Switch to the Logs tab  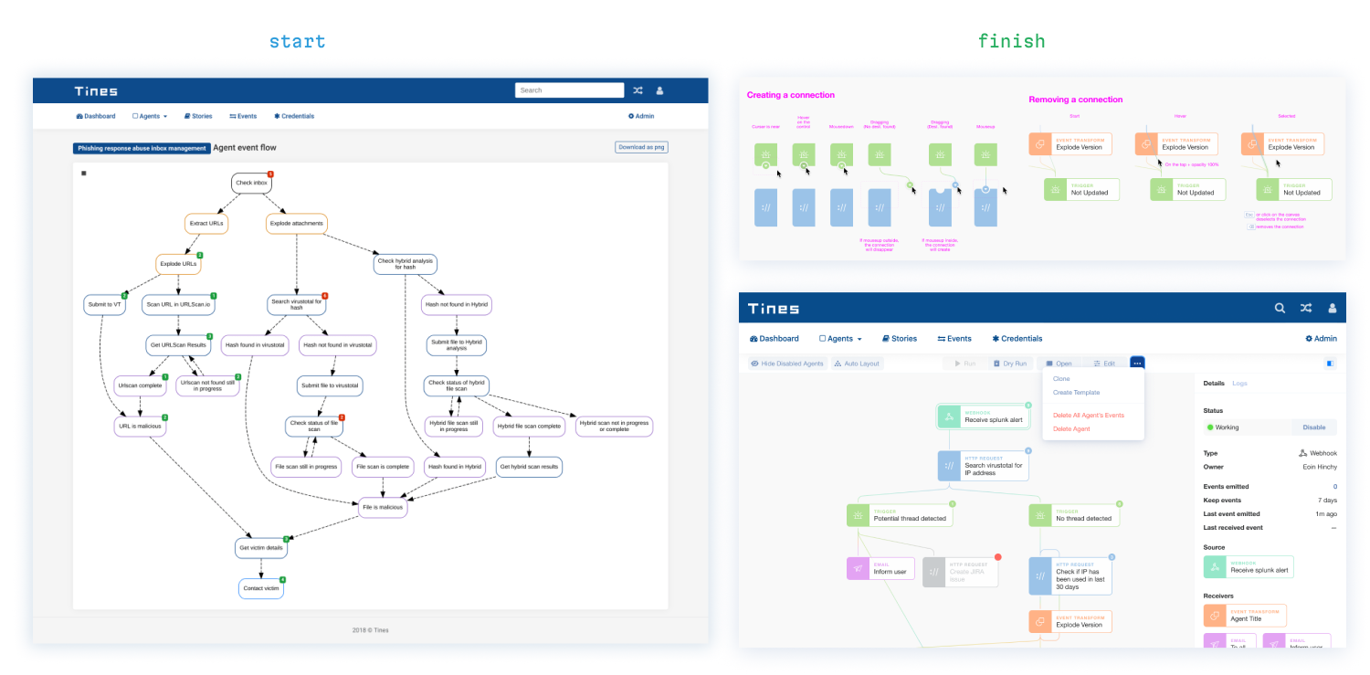[1239, 384]
